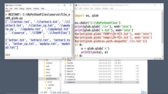Open Shell menu in Python Shell
168x94 pixels.
tap(16, 9)
